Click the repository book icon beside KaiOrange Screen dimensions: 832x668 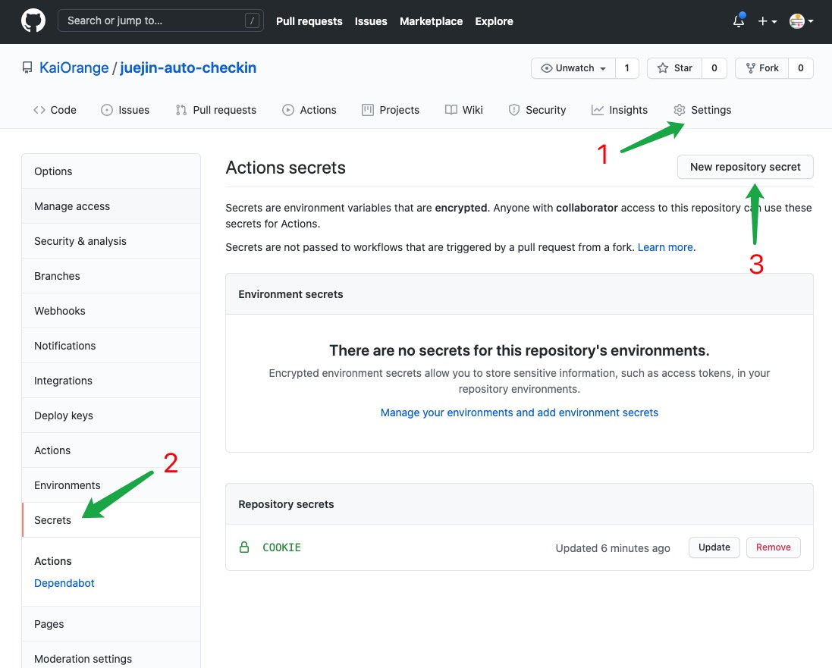click(x=27, y=68)
